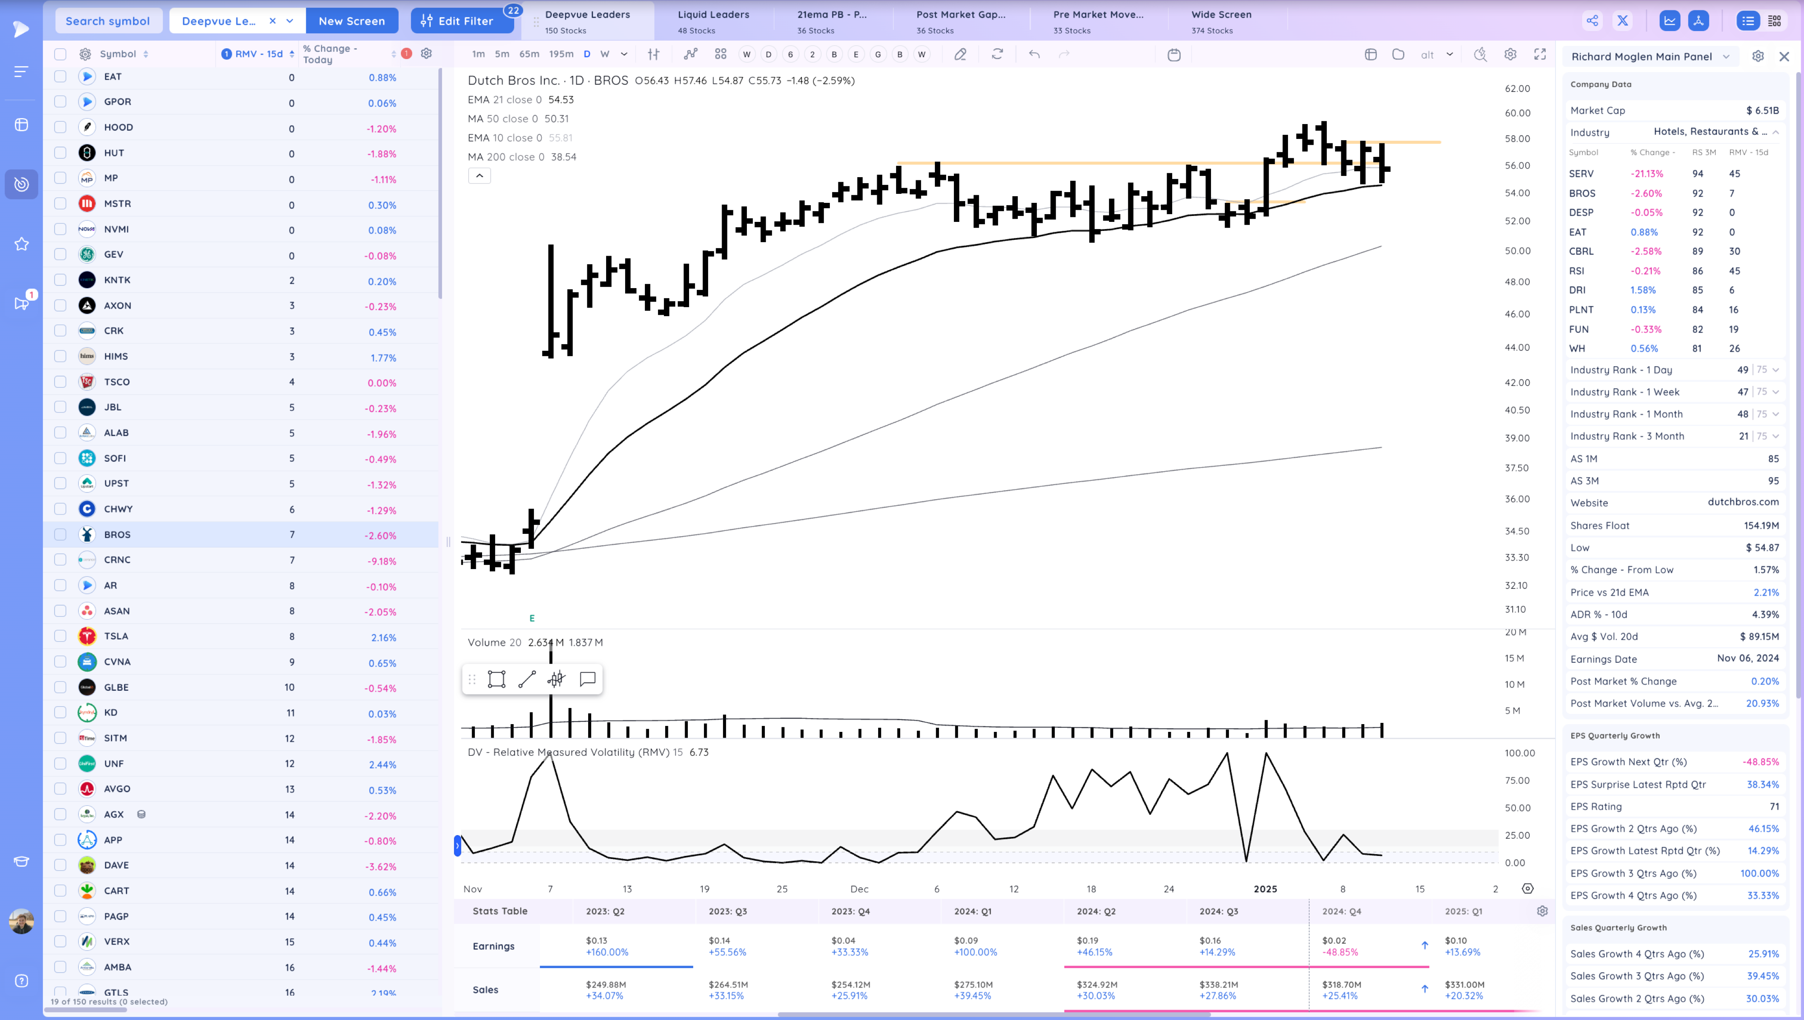This screenshot has height=1020, width=1804.
Task: Open the four-square templates icon
Action: tap(720, 54)
